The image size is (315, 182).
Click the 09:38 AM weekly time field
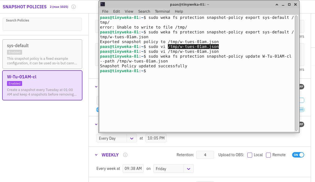pyautogui.click(x=133, y=169)
